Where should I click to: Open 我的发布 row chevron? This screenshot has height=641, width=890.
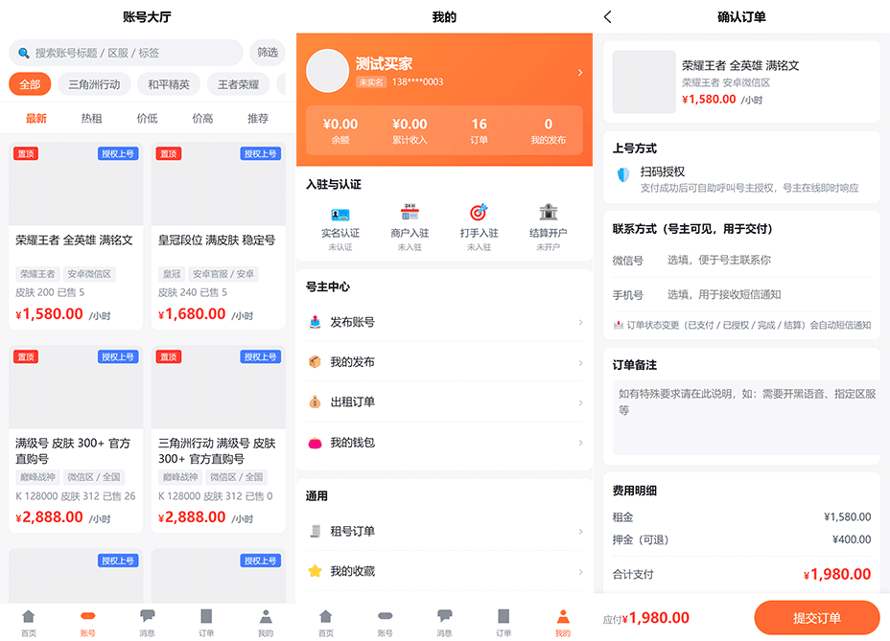(x=580, y=362)
